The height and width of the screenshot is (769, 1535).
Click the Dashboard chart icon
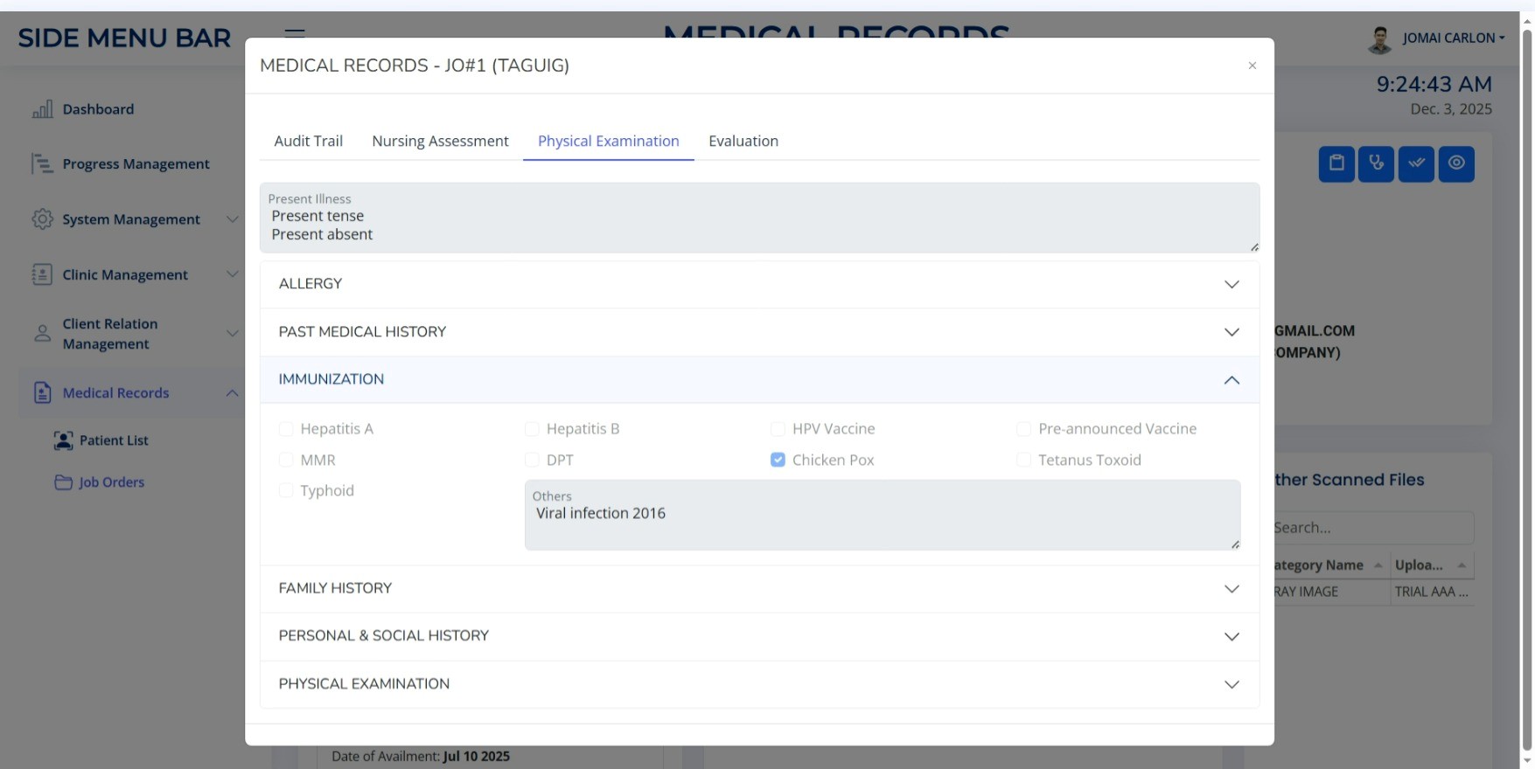coord(42,109)
